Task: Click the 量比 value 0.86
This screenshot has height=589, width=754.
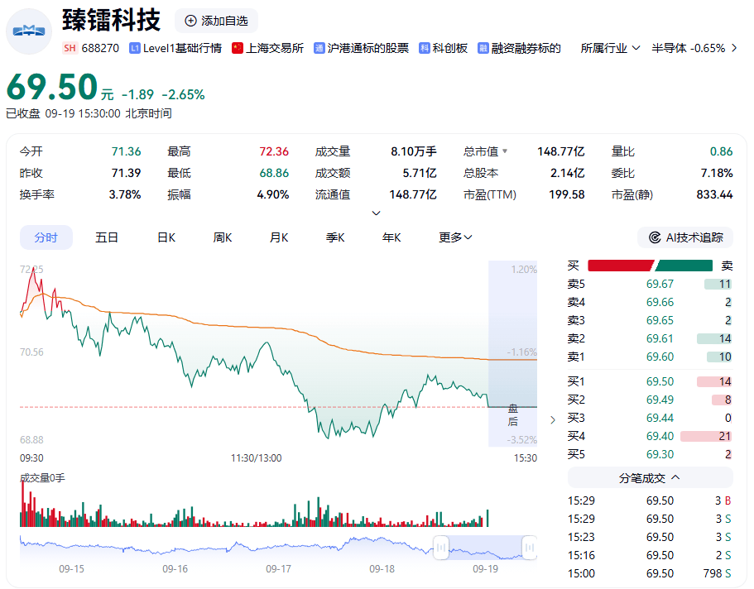Action: point(721,151)
